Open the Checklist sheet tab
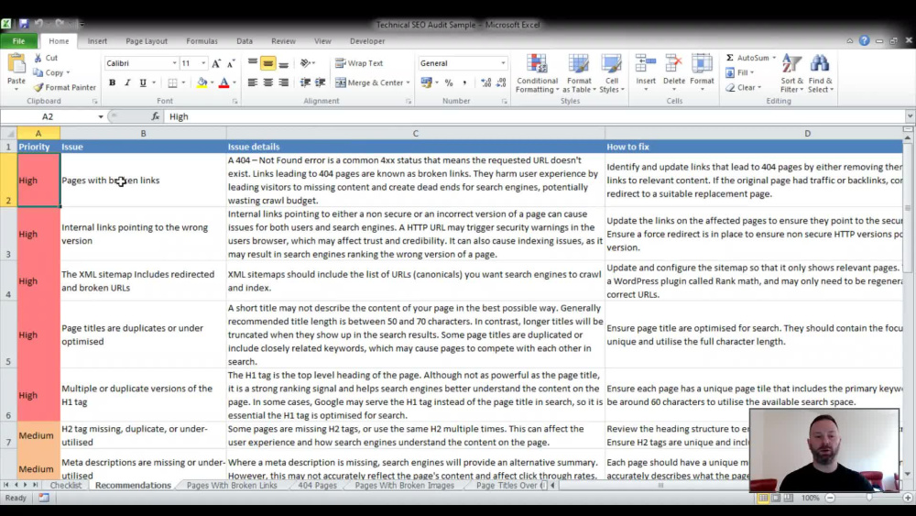Screen dimensions: 916x516 pyautogui.click(x=66, y=485)
